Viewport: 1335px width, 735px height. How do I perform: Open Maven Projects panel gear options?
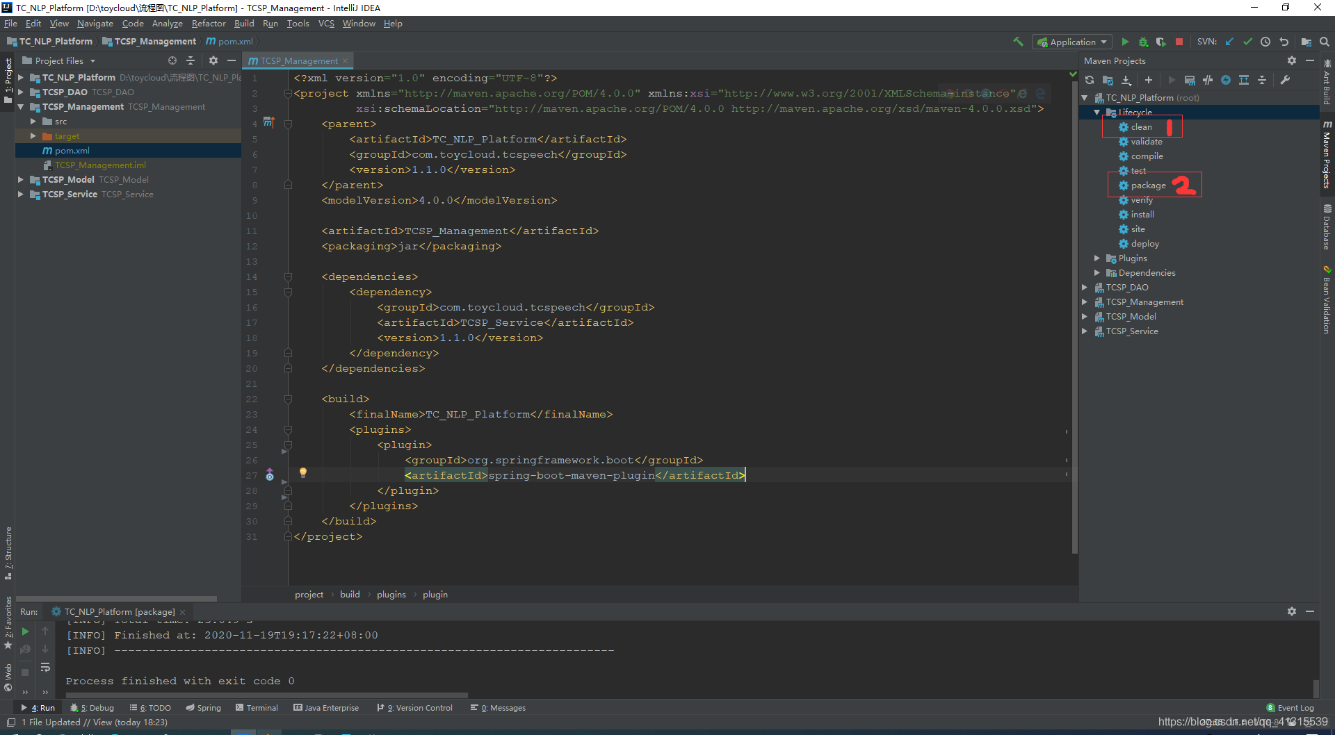[1292, 60]
